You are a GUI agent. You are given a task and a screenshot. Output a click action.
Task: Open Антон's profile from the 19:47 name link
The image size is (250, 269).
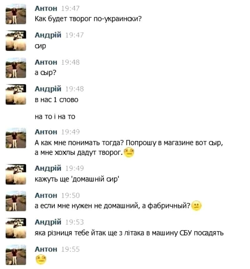pos(46,8)
